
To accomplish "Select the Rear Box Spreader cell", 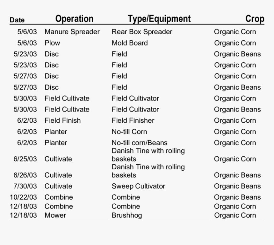I will 142,32.
